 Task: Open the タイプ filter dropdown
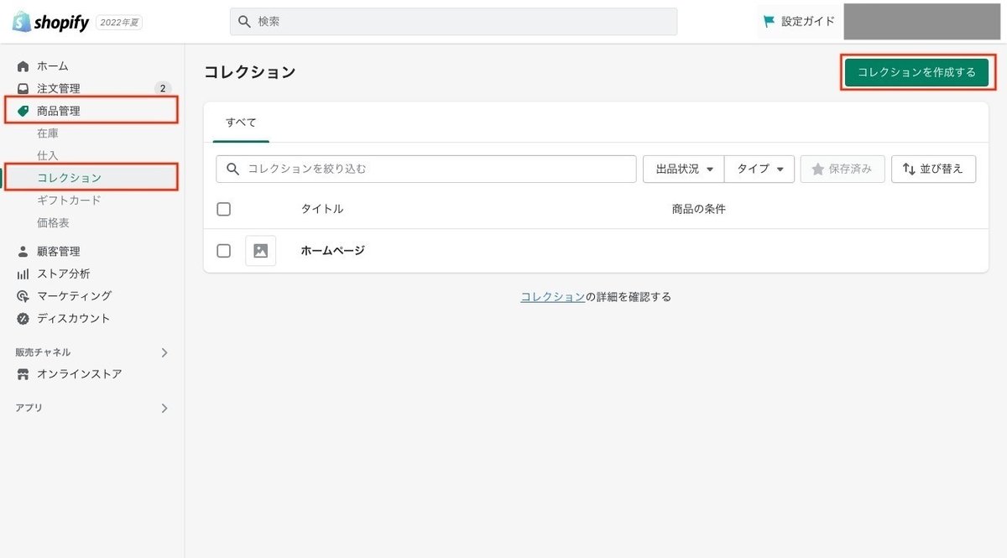click(759, 169)
